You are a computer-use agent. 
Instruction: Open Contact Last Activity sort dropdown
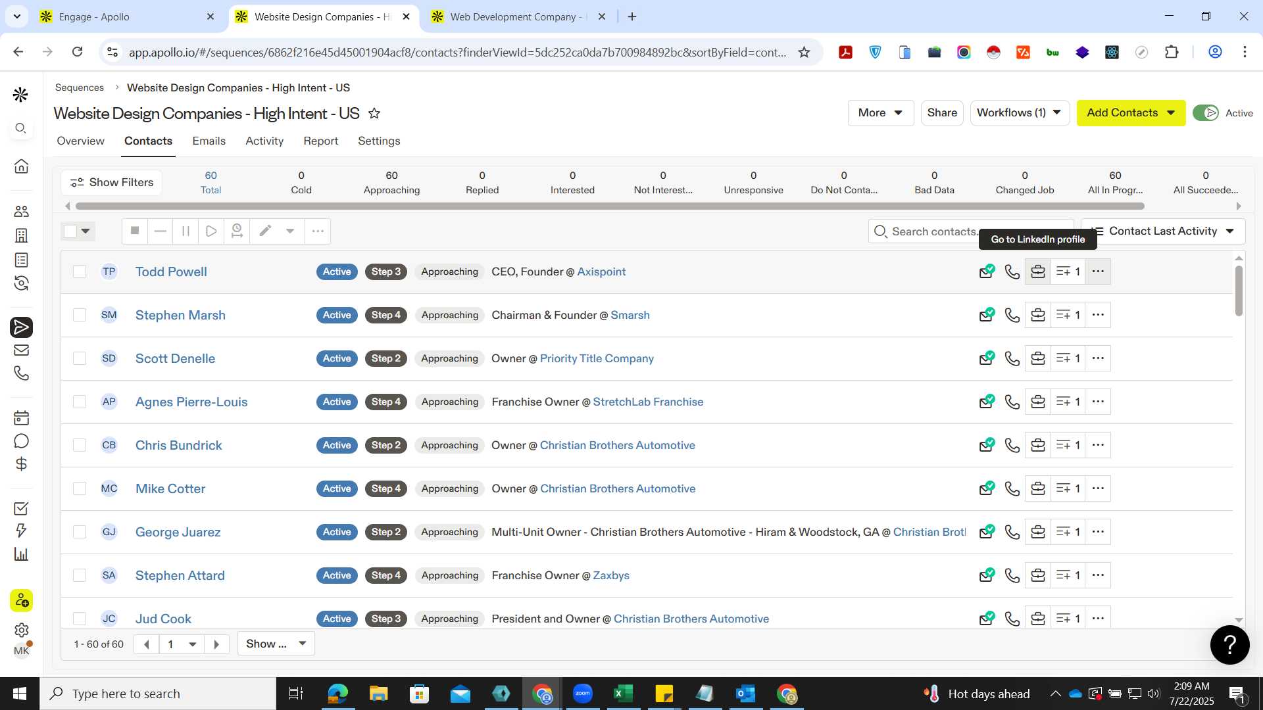pos(1162,231)
